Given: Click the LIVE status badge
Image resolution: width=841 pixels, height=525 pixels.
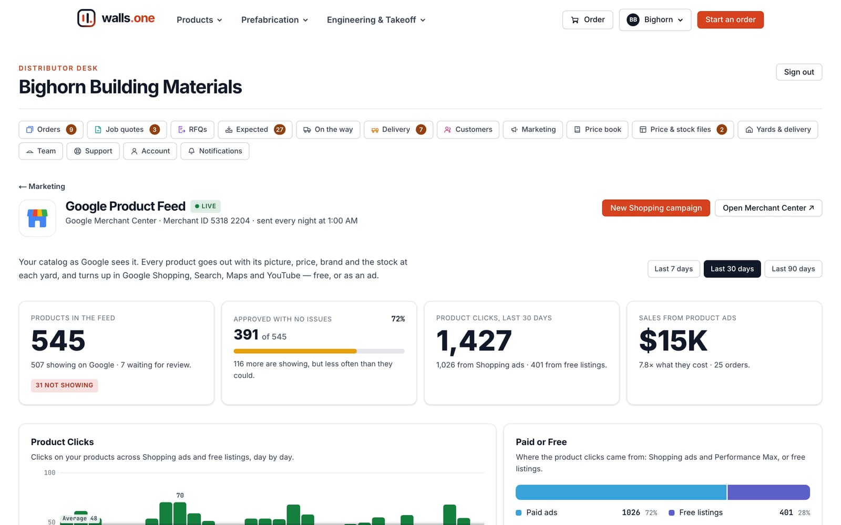Looking at the screenshot, I should [x=206, y=206].
